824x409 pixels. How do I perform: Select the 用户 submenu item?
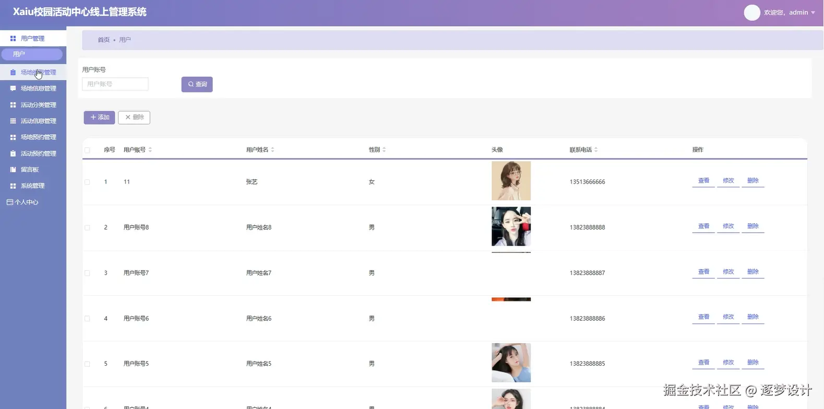click(32, 54)
